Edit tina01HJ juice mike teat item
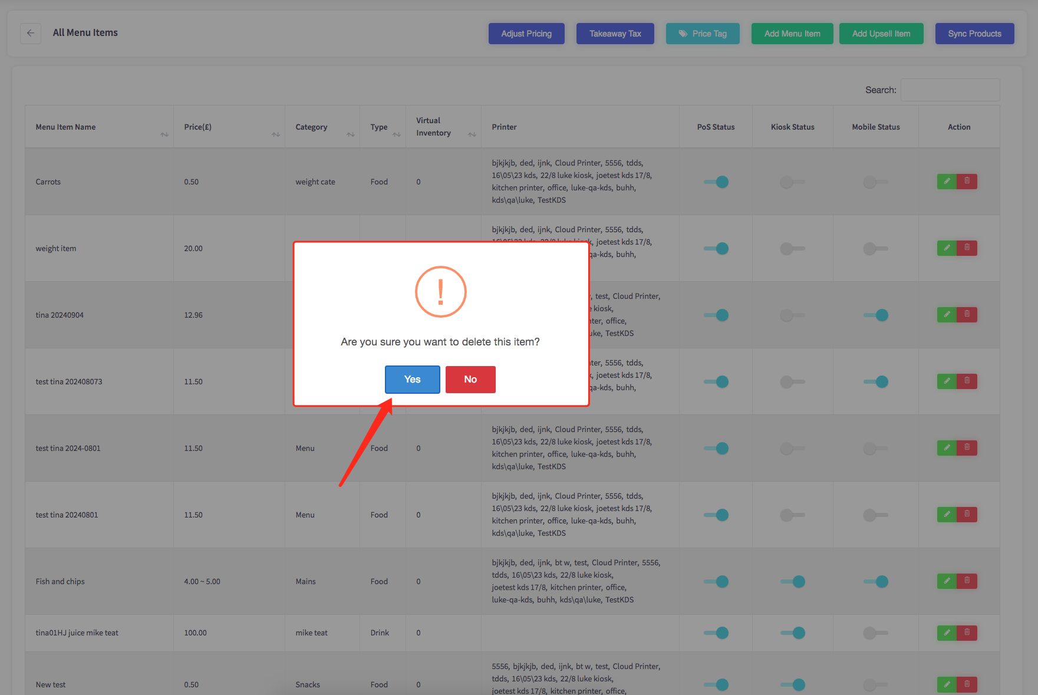 pos(947,633)
